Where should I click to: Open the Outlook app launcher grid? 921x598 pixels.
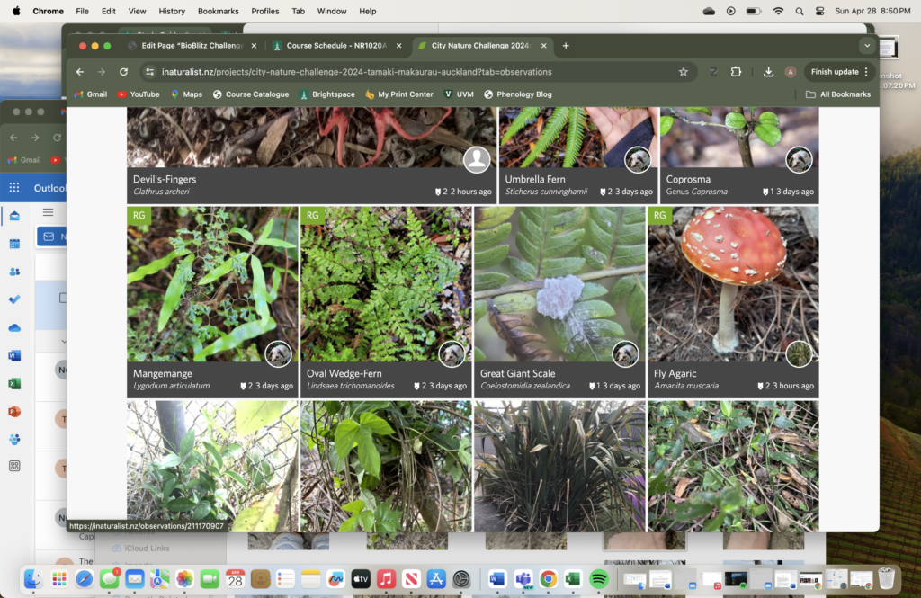point(14,188)
